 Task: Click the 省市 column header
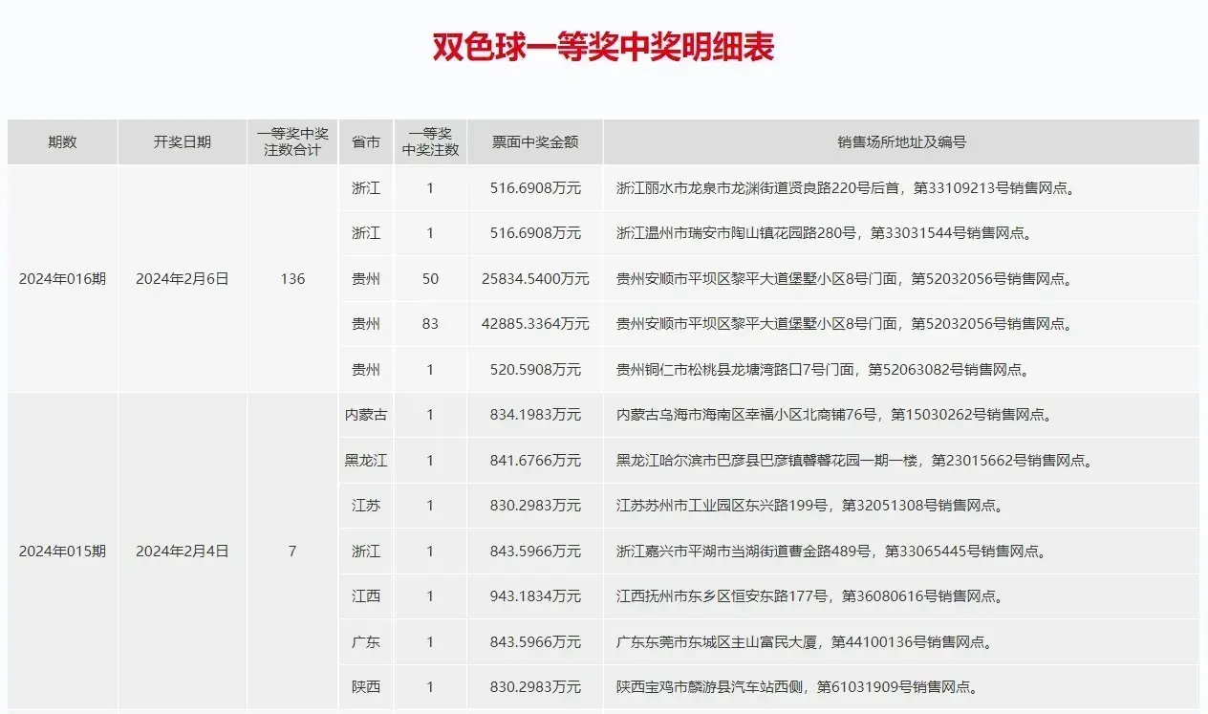[x=365, y=142]
